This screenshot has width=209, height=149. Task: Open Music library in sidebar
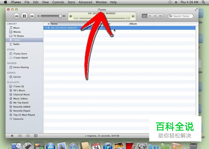16,28
